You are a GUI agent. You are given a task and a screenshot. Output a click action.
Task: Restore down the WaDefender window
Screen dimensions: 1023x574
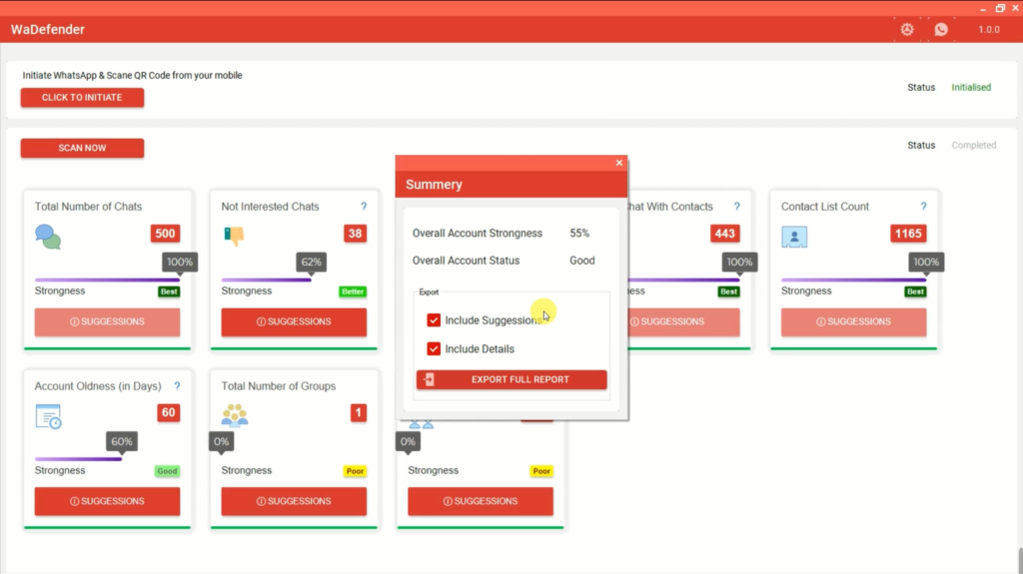point(999,8)
